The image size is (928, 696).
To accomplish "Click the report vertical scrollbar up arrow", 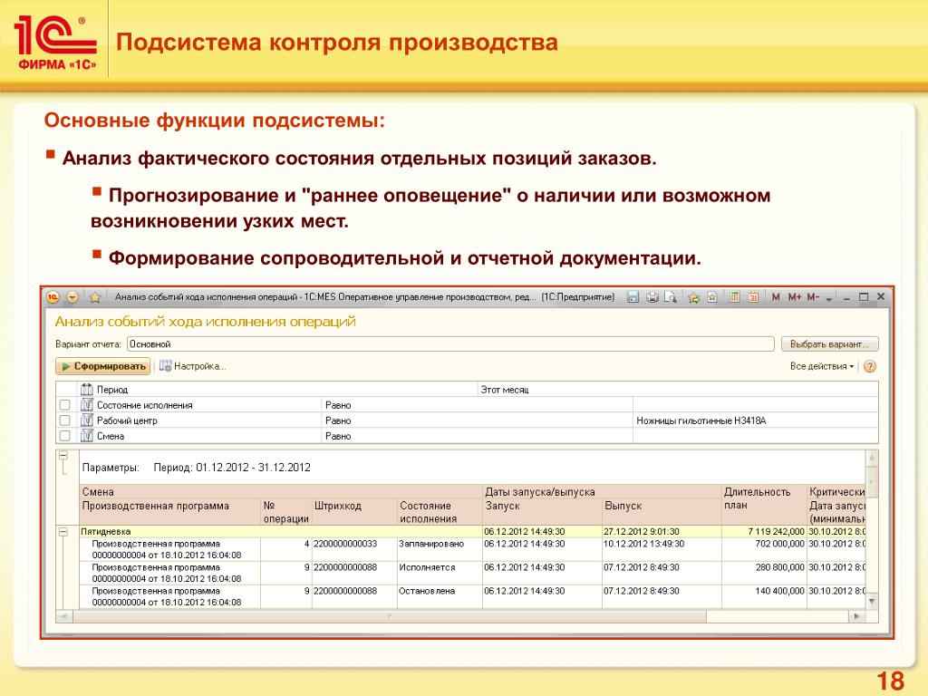I will pos(872,458).
